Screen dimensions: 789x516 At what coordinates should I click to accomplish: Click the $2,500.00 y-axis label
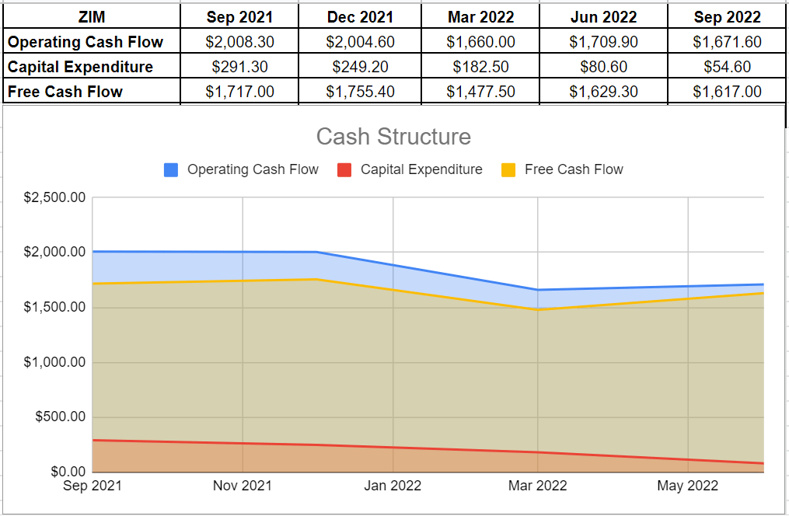click(54, 197)
